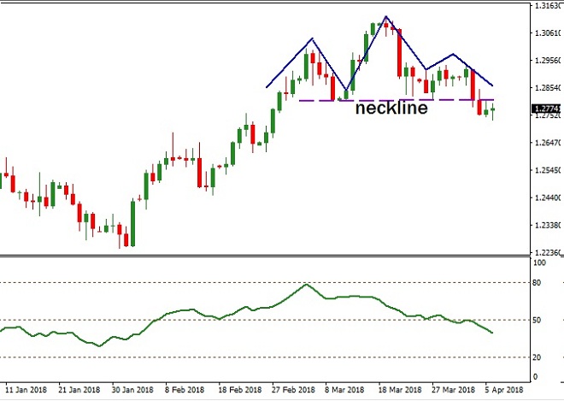
Task: Click the 0 level on indicator scale
Action: (536, 377)
